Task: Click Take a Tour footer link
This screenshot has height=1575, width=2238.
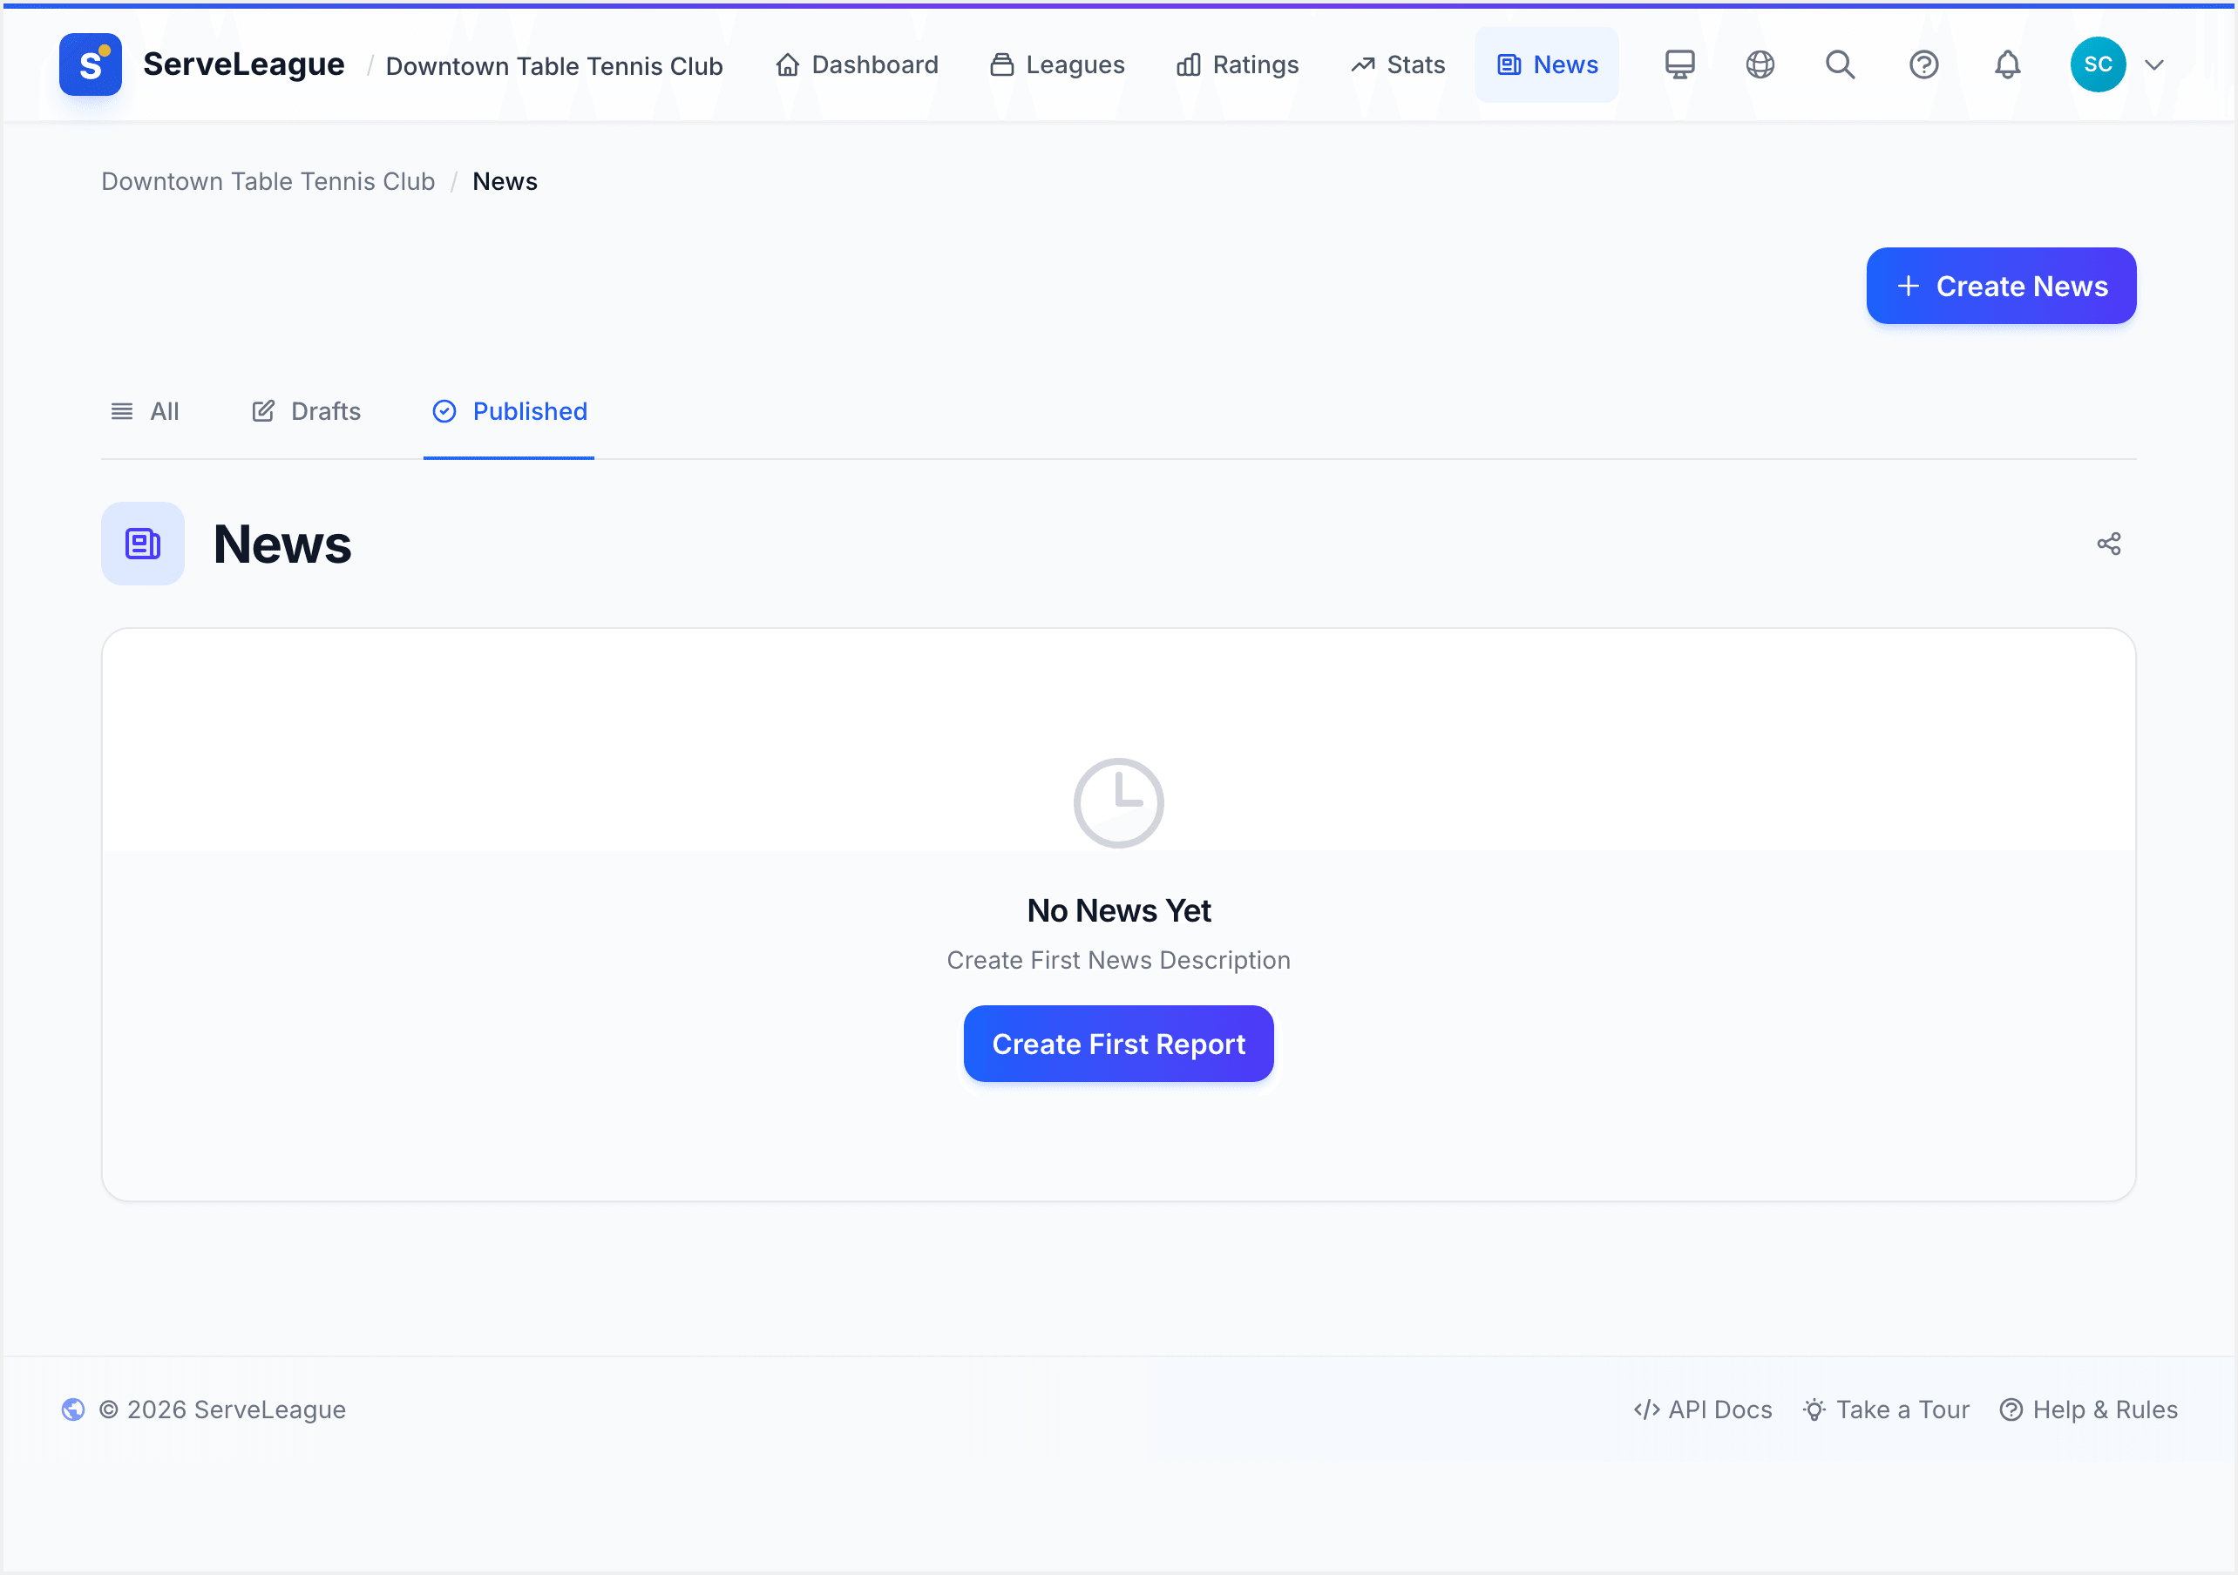Action: tap(1886, 1409)
